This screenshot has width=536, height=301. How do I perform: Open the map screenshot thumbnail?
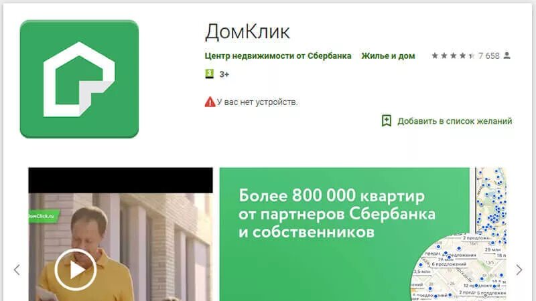(491, 201)
